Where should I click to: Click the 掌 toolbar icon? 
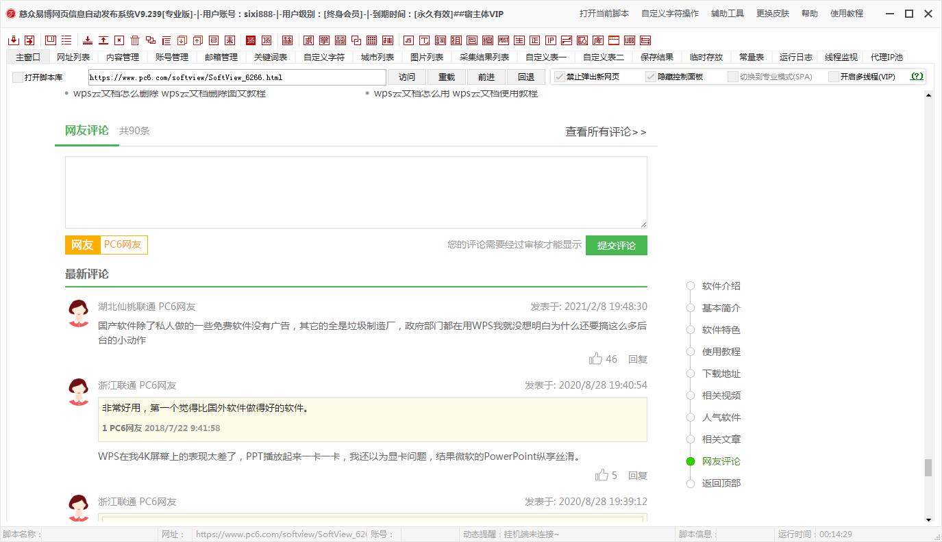324,40
